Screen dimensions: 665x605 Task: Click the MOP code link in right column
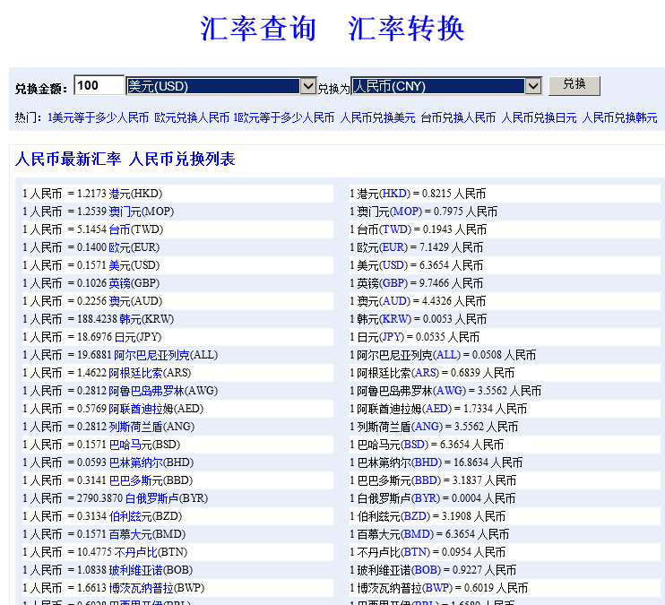click(x=405, y=212)
